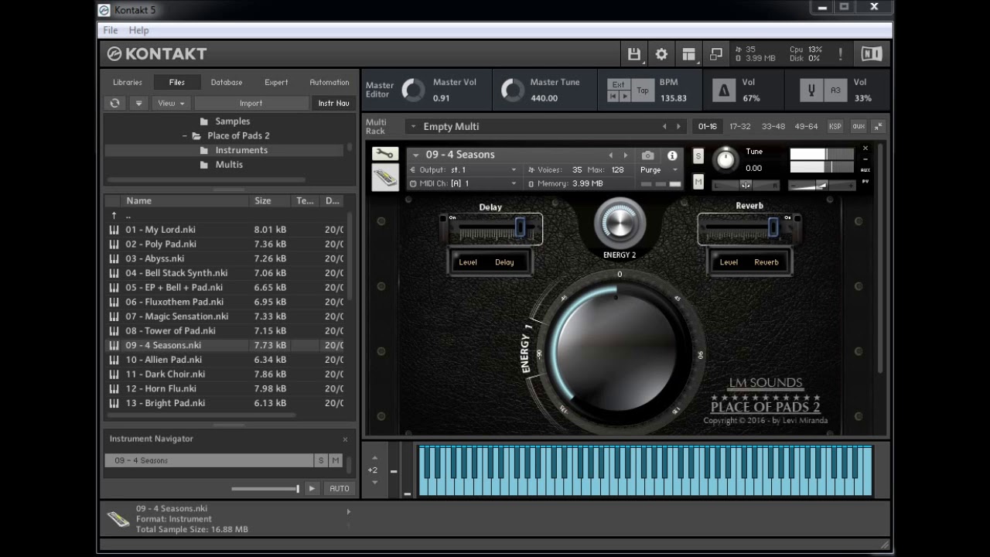Screen dimensions: 990x557
Task: Open the Output st. 1 dropdown
Action: [464, 169]
